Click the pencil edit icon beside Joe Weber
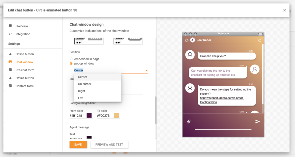Image resolution: width=295 pixels, height=157 pixels. click(192, 40)
